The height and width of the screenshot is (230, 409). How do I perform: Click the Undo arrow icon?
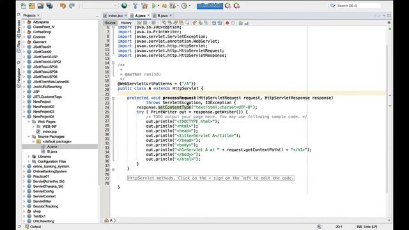click(x=63, y=6)
